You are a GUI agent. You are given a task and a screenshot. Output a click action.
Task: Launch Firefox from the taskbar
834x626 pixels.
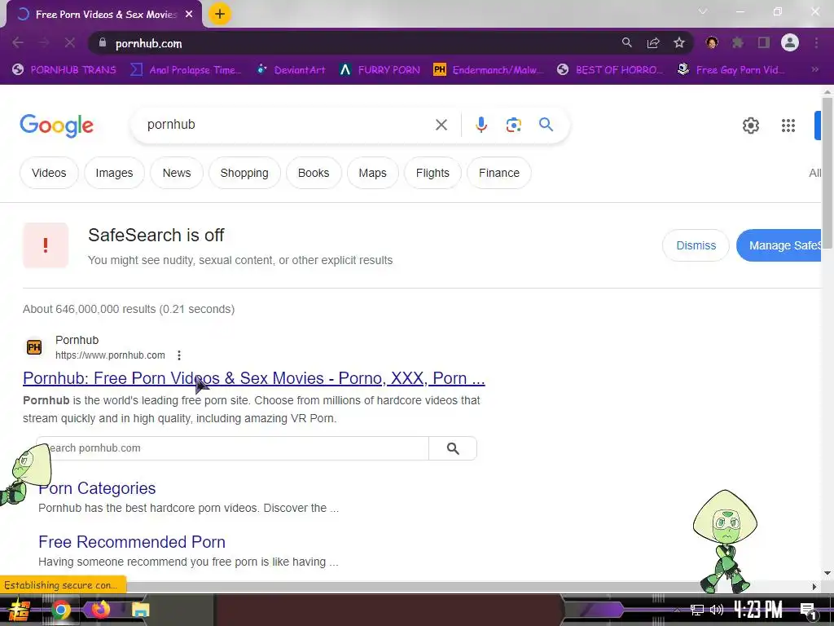pyautogui.click(x=100, y=609)
